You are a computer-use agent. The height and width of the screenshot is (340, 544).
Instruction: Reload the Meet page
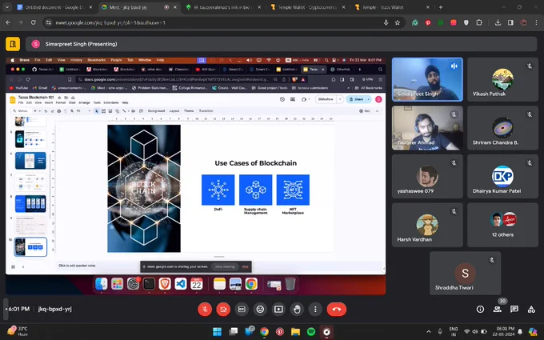[x=34, y=22]
